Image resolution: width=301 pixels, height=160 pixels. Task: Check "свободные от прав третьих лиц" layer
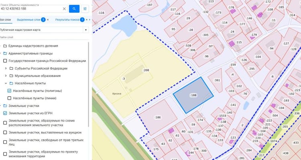5,142
